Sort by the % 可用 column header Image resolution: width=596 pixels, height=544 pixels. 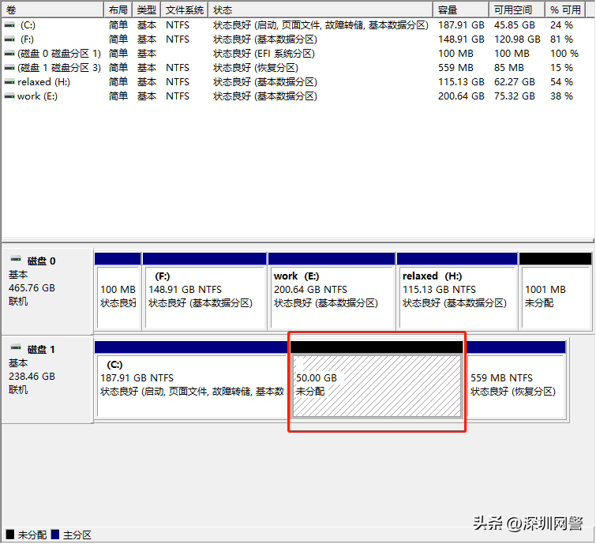565,10
